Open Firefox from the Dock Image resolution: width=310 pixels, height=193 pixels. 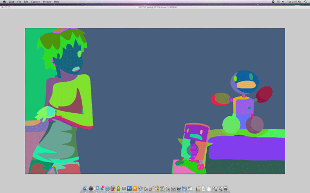pos(113,188)
